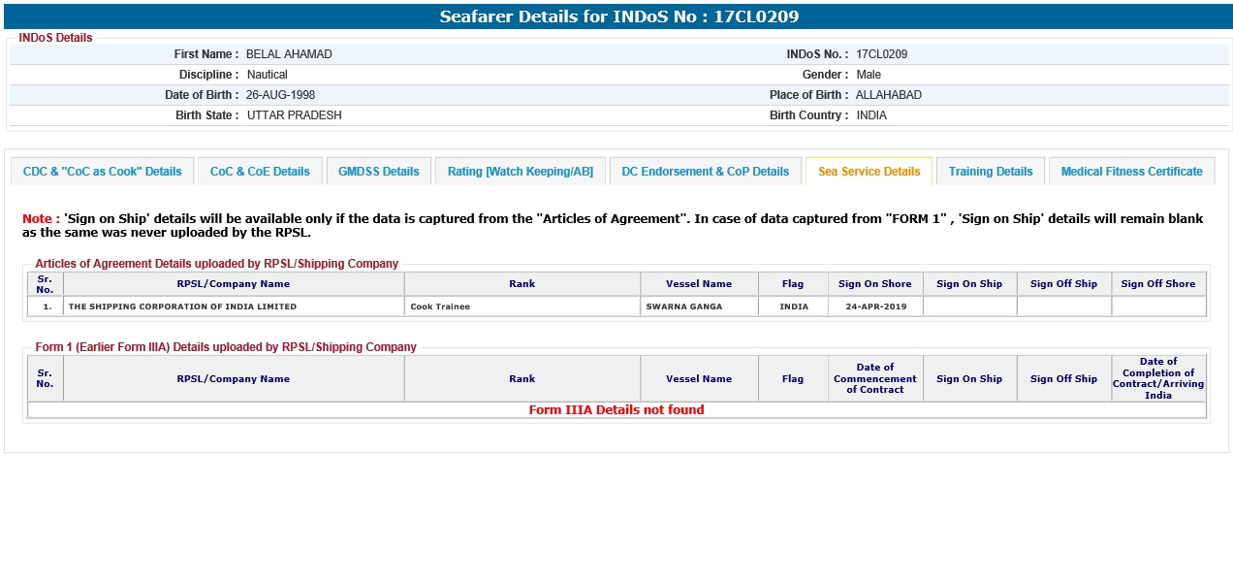The height and width of the screenshot is (580, 1233).
Task: Open the Medical Fitness Certificate tab
Action: coord(1131,172)
